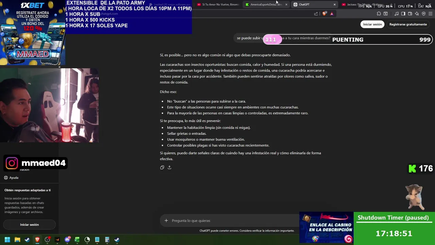Viewport: 435px width, 245px height.
Task: Switch to AmericaEsportsDota2 Kick tab
Action: point(266,4)
